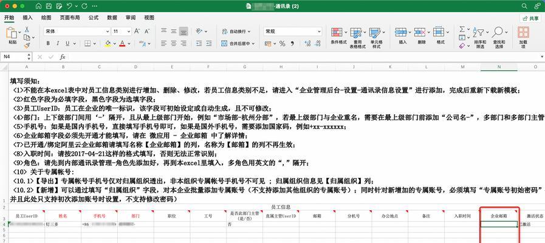Expand the formula bar with the right arrow
The image size is (545, 243).
(x=542, y=56)
